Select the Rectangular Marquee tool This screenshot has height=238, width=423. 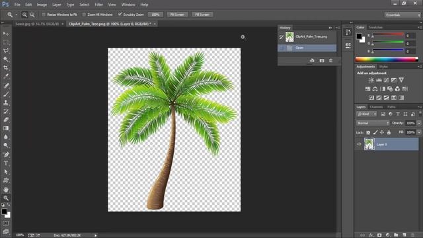click(6, 42)
